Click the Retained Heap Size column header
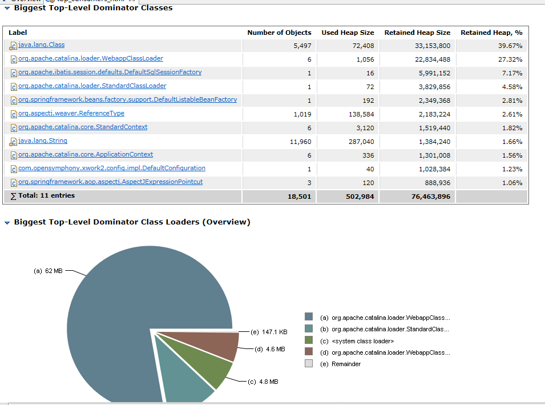The image size is (545, 405). (x=417, y=33)
